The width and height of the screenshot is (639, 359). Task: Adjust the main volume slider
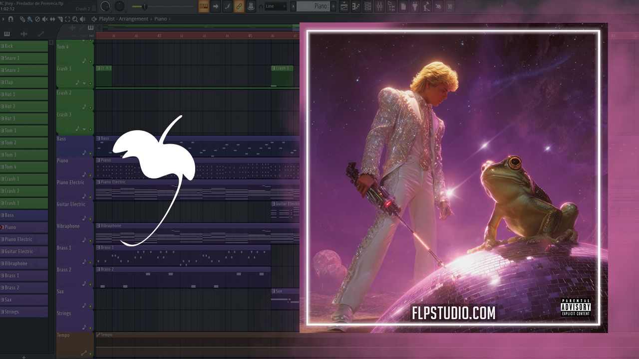point(145,6)
